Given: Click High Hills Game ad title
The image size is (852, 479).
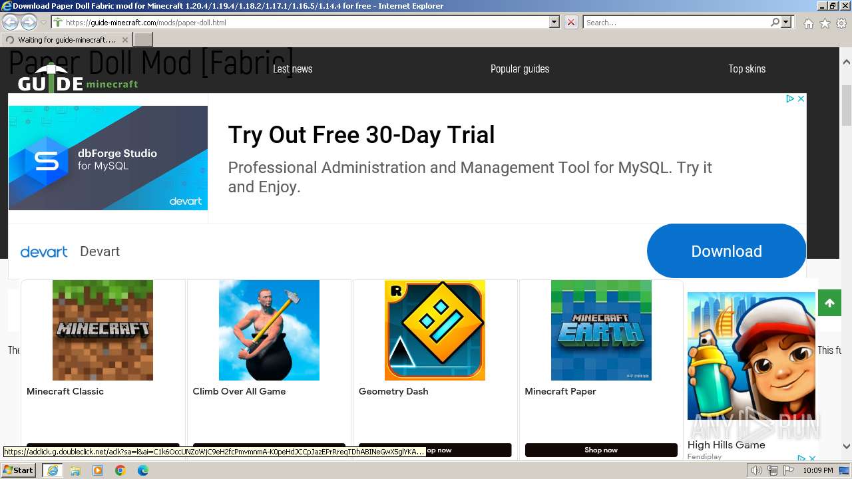Looking at the screenshot, I should [x=726, y=445].
